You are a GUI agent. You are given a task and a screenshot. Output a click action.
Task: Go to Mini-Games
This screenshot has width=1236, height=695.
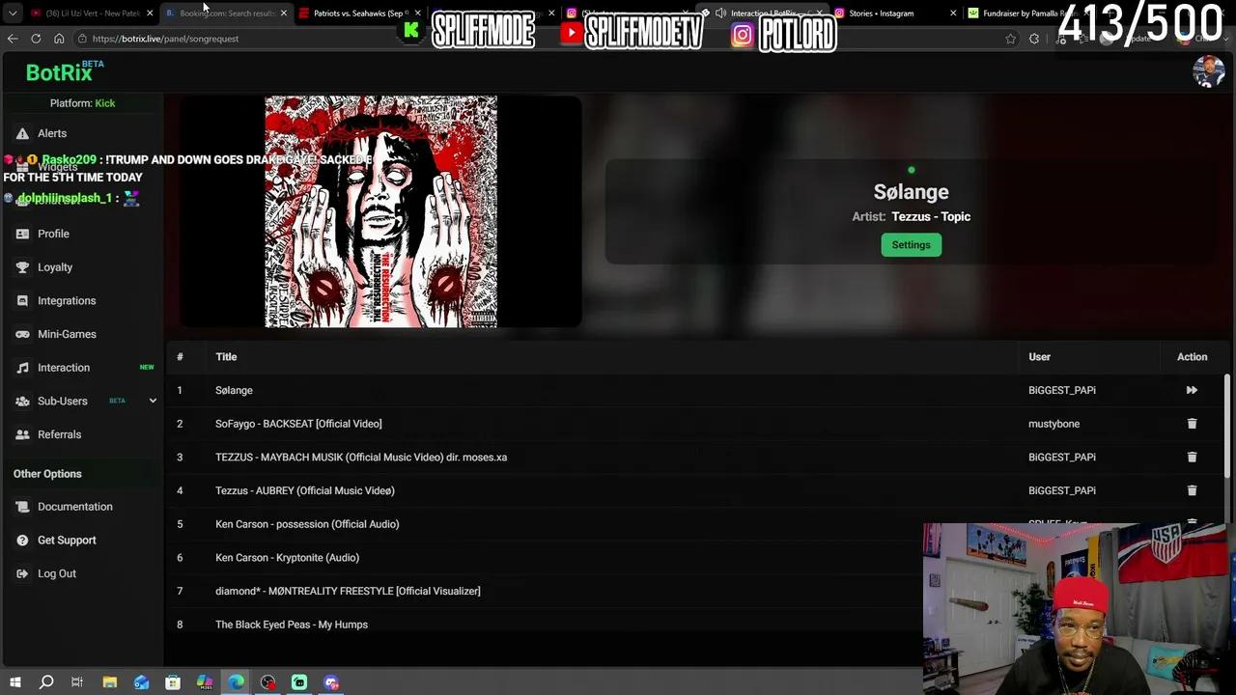[67, 334]
